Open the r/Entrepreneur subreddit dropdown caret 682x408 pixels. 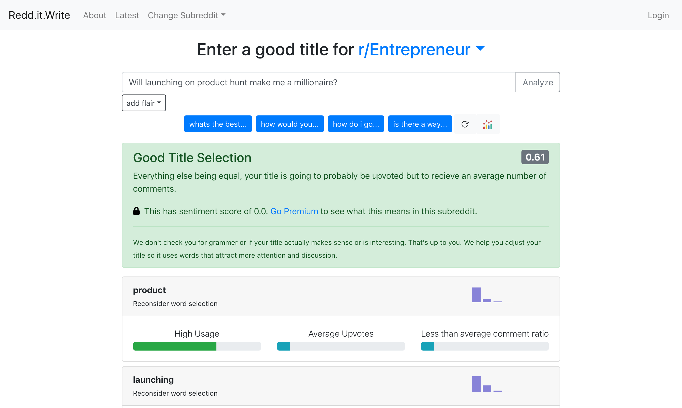click(480, 49)
